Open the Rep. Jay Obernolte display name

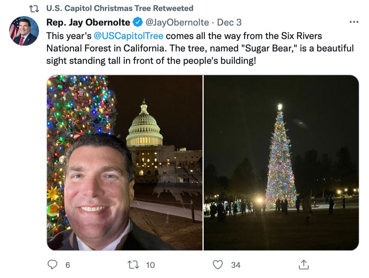tap(88, 22)
